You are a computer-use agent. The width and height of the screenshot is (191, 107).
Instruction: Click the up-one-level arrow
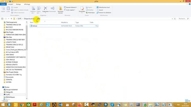(x=11, y=19)
